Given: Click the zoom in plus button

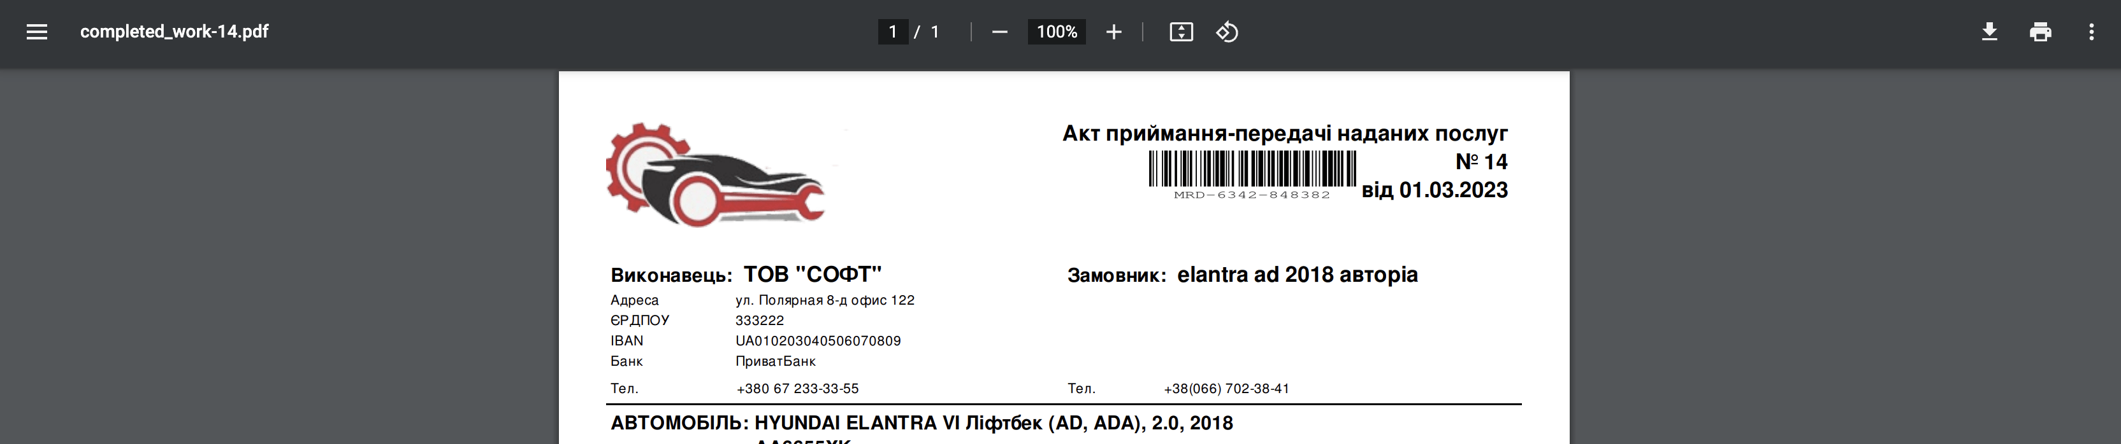Looking at the screenshot, I should tap(1113, 32).
